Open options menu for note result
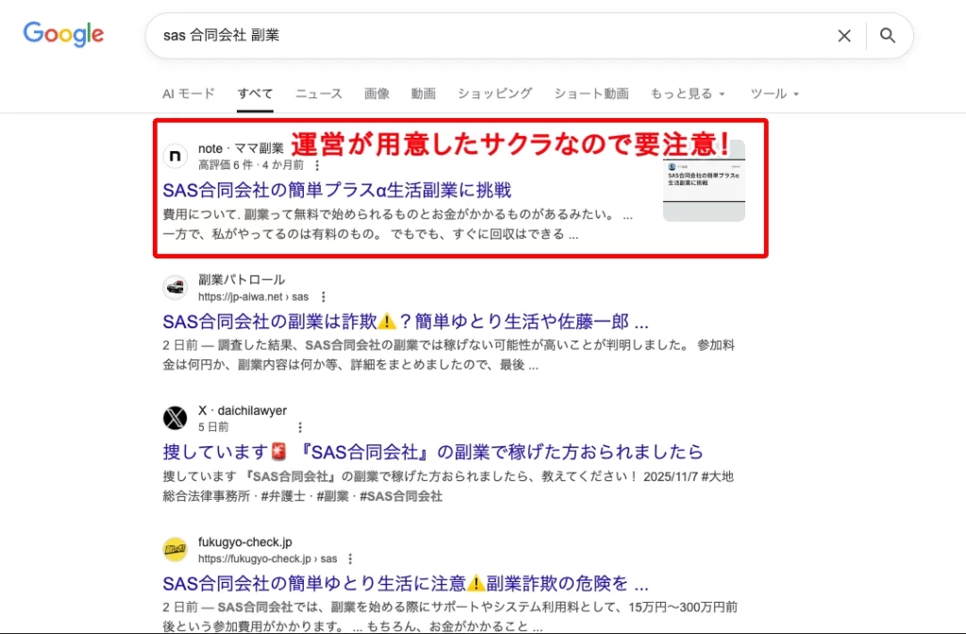 [x=317, y=165]
